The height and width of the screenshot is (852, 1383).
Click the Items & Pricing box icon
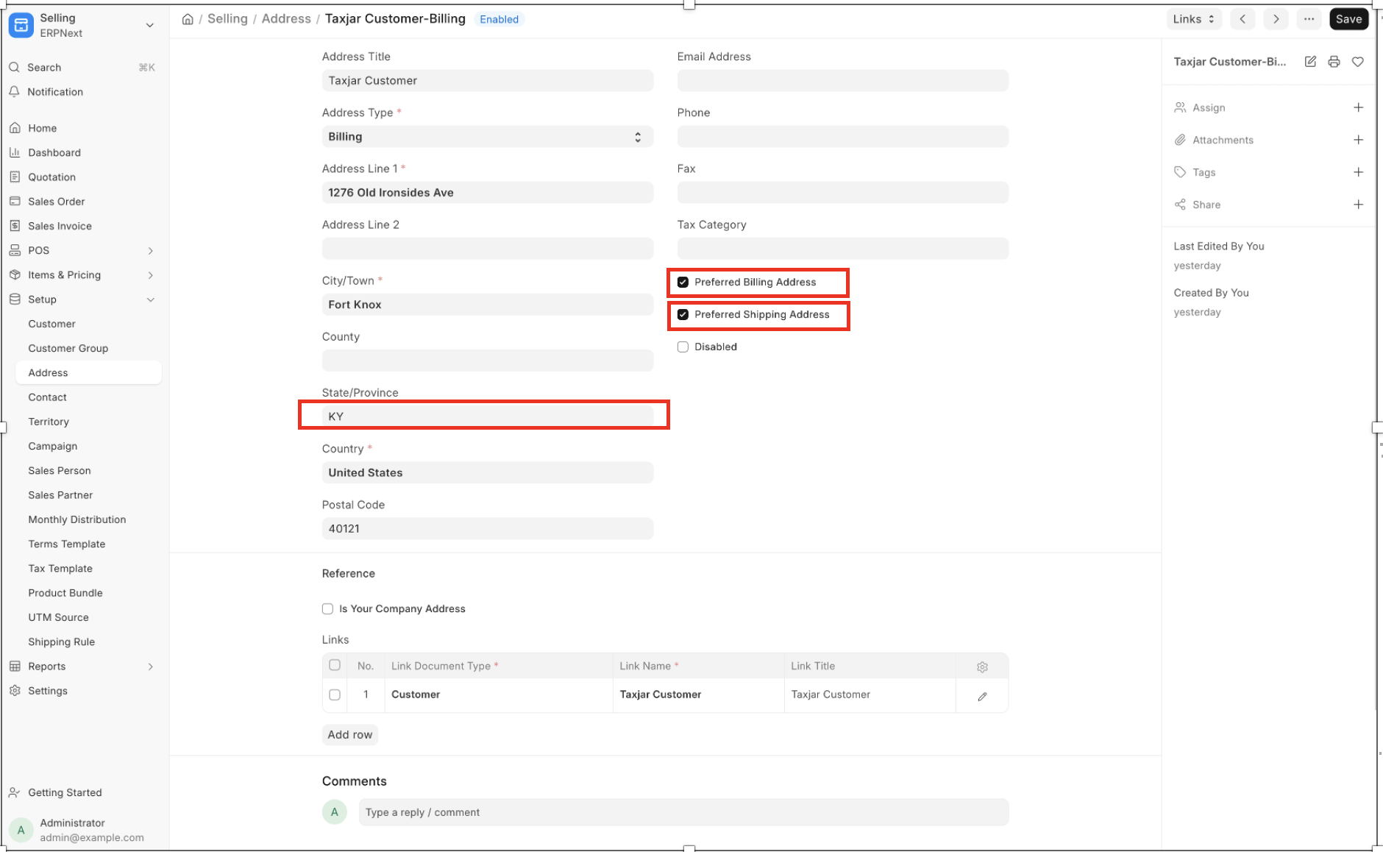tap(15, 274)
